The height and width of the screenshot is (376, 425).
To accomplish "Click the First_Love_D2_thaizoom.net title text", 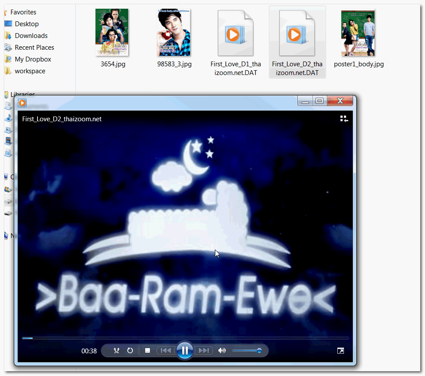I will pos(62,119).
